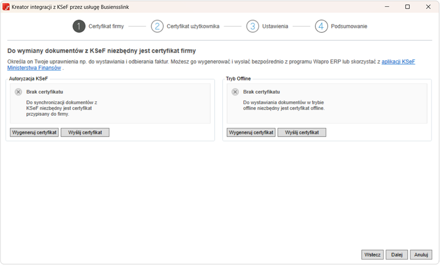This screenshot has height=265, width=440.
Task: Open the Ustawienia step label
Action: [x=275, y=26]
